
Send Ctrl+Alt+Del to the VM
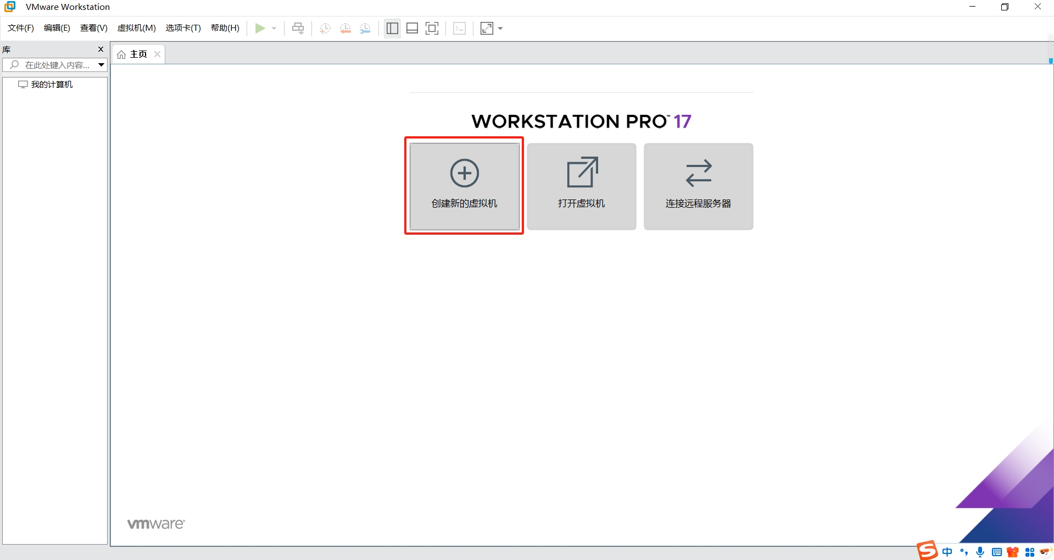pos(298,28)
